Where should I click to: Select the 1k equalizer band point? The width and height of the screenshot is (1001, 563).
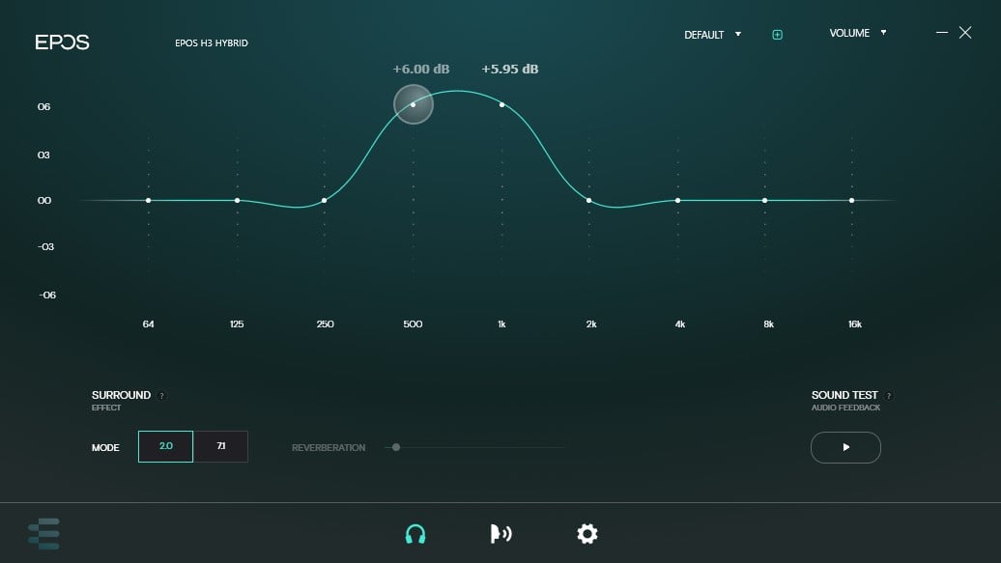click(x=501, y=104)
